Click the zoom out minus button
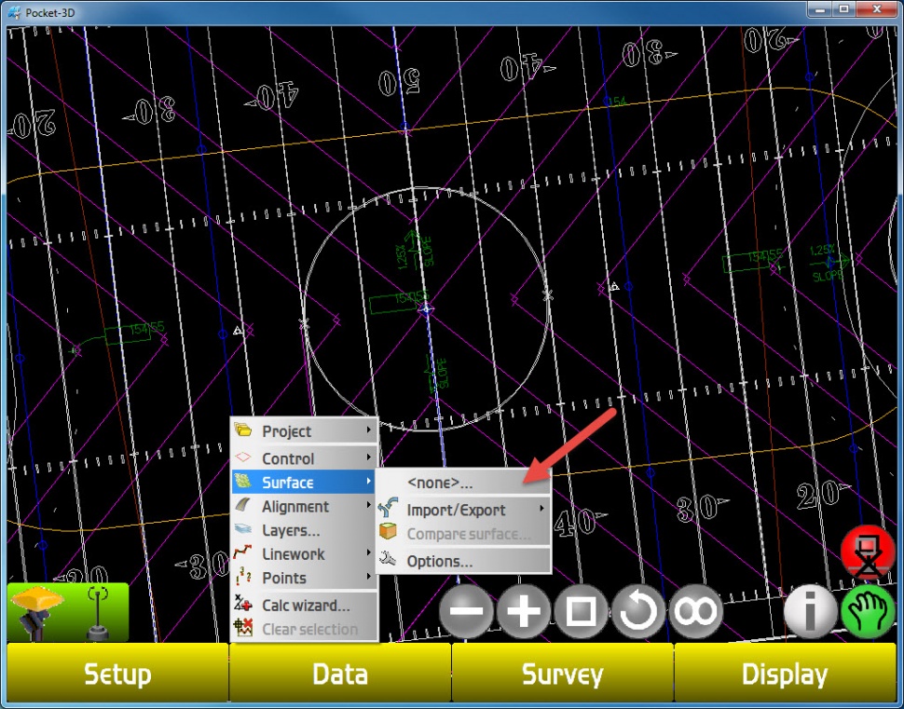Viewport: 904px width, 709px height. tap(467, 612)
